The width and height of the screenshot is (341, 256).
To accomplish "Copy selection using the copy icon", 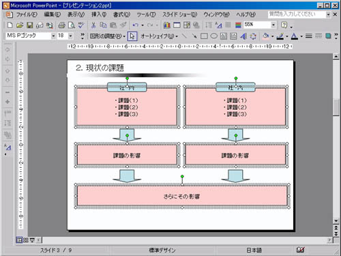I will coord(103,25).
